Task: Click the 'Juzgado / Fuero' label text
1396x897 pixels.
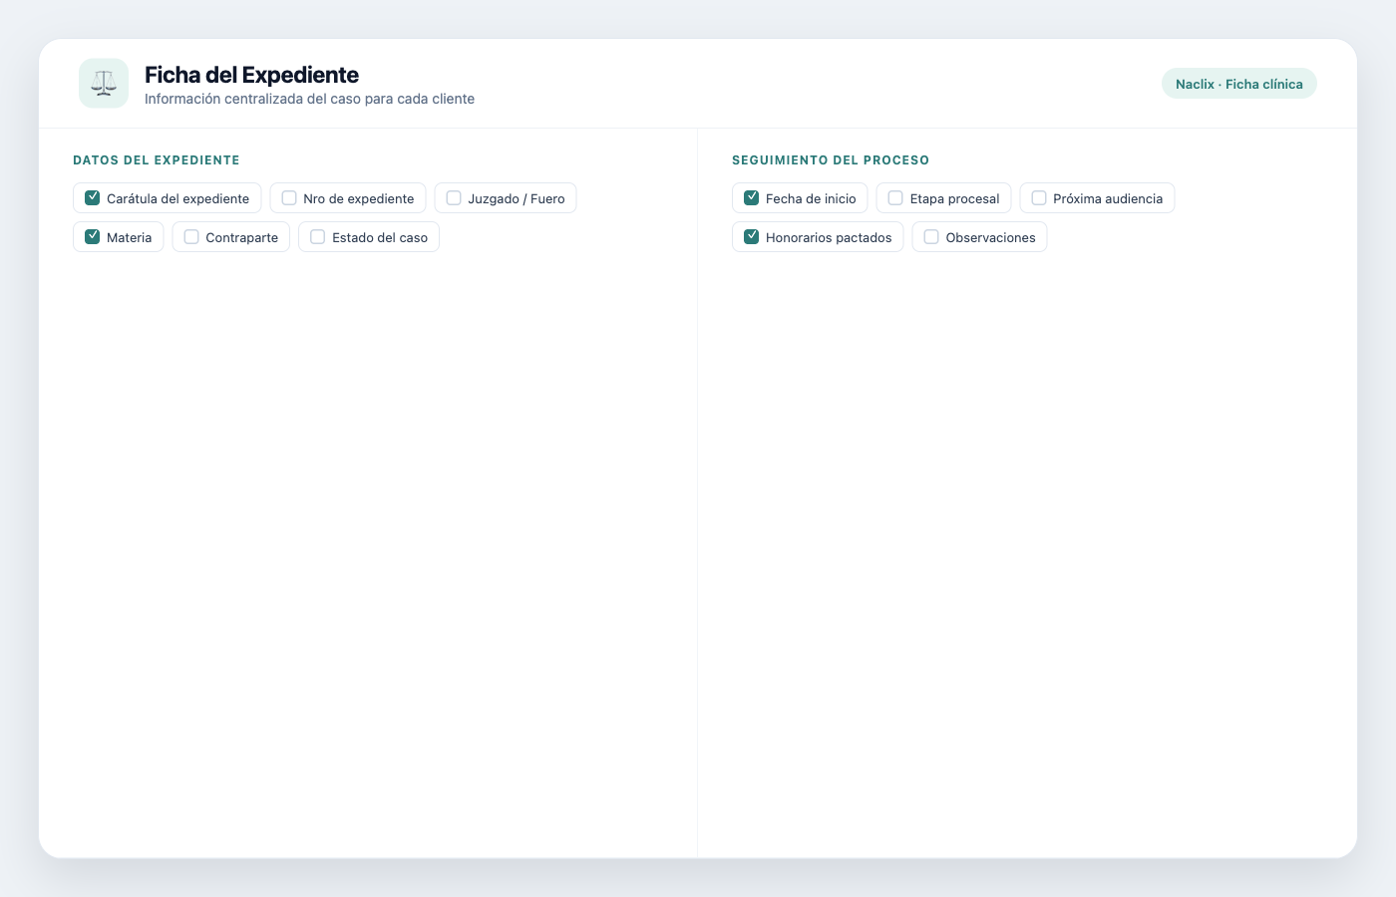Action: pos(517,198)
